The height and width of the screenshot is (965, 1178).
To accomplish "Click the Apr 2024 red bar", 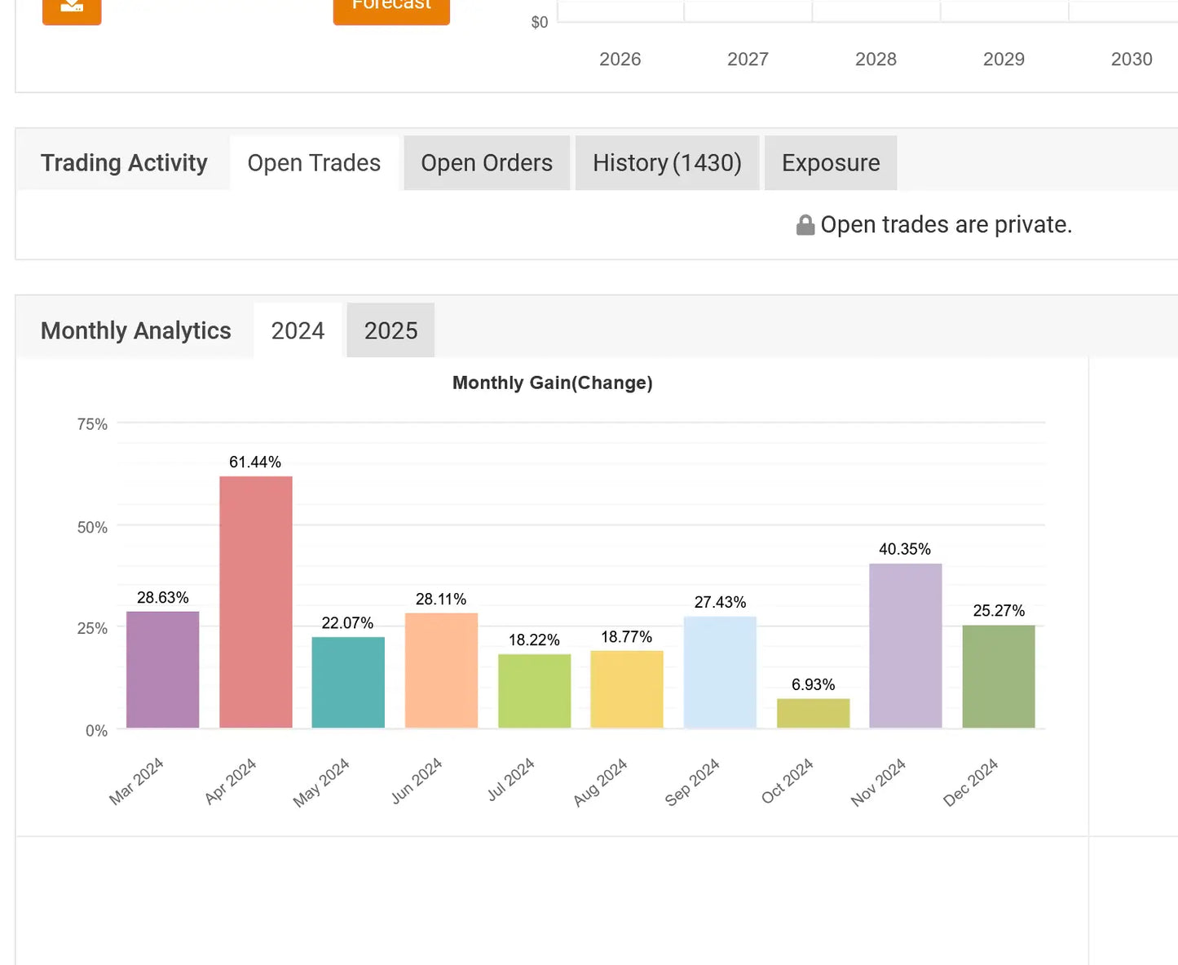I will point(256,602).
